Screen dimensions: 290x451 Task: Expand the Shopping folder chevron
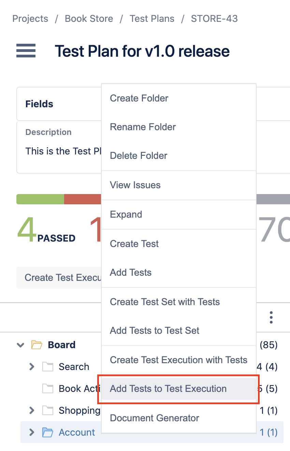[x=32, y=410]
